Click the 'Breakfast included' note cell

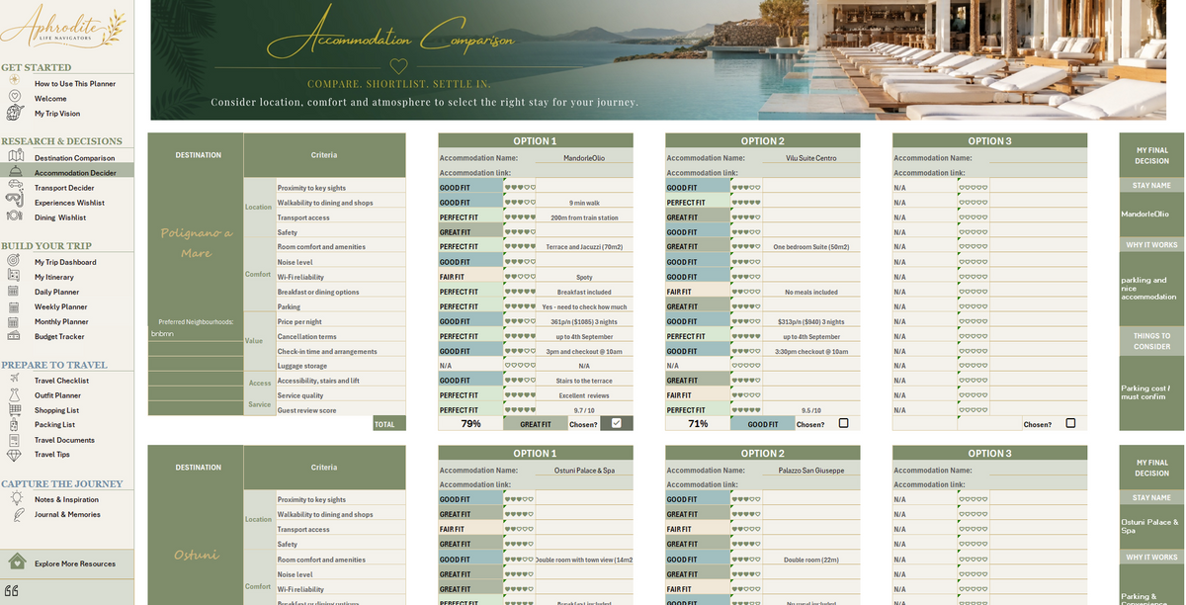[x=584, y=292]
